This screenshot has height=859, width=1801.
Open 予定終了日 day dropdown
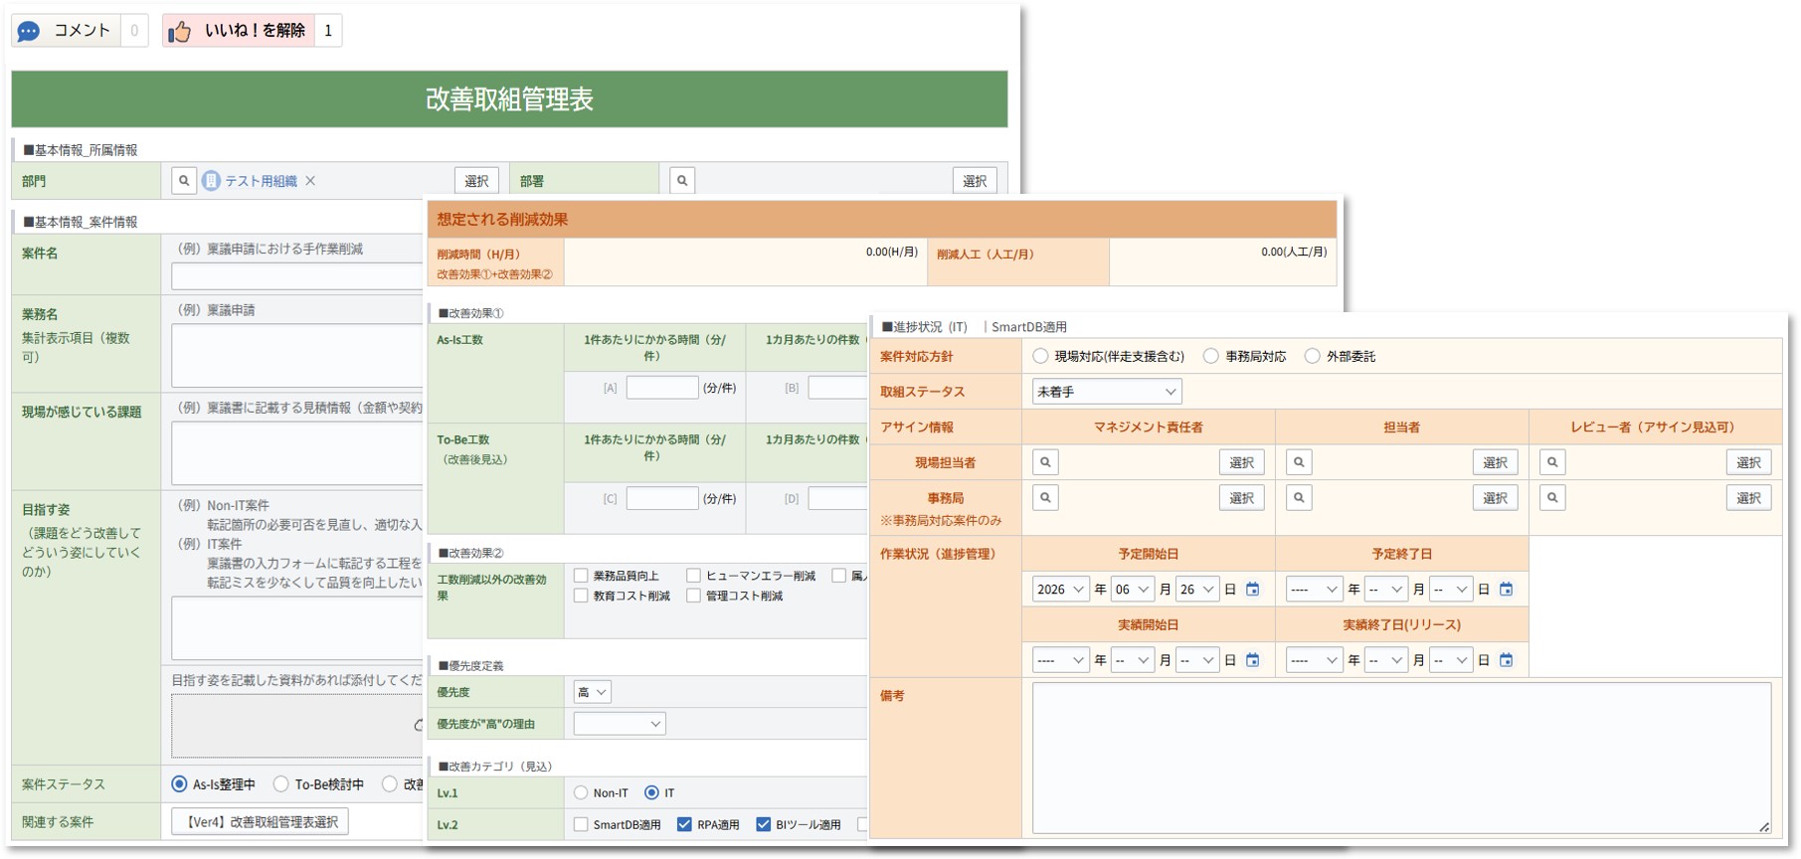click(1450, 590)
